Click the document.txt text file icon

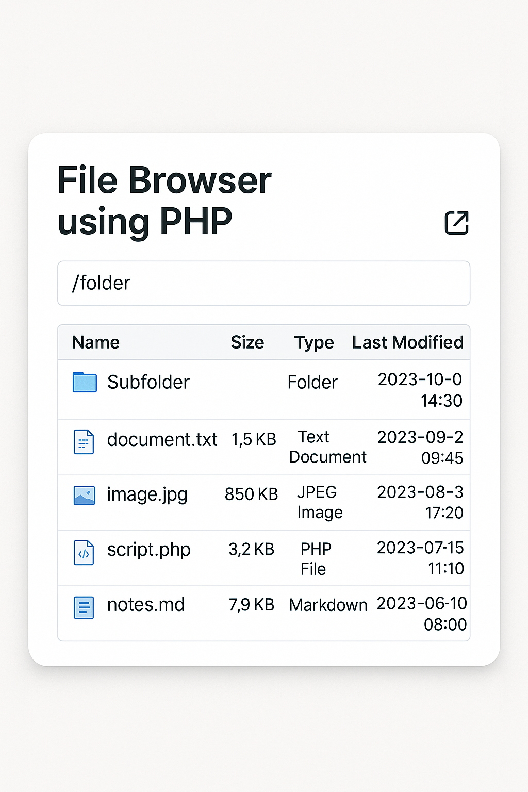click(x=84, y=442)
